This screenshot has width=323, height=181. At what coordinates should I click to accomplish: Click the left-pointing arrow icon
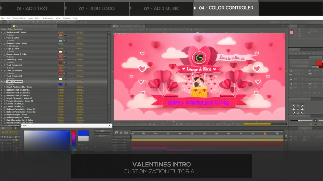(x=294, y=109)
